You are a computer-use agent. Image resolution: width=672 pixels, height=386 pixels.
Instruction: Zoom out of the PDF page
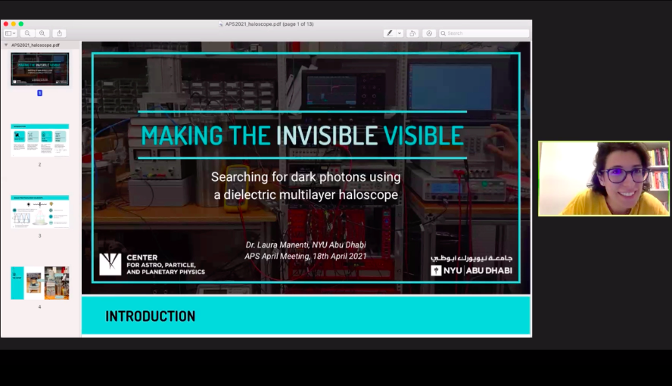[27, 33]
